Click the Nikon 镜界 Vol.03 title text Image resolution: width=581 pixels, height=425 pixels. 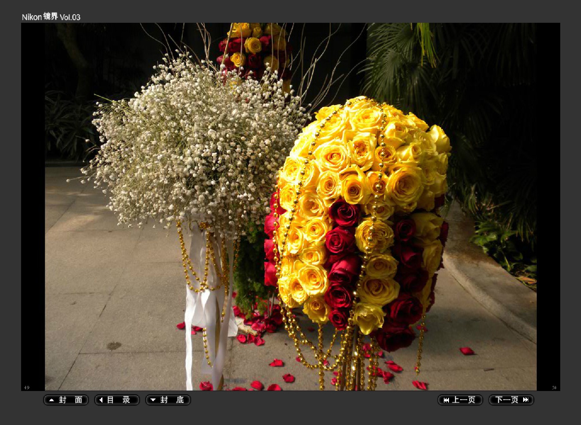51,17
